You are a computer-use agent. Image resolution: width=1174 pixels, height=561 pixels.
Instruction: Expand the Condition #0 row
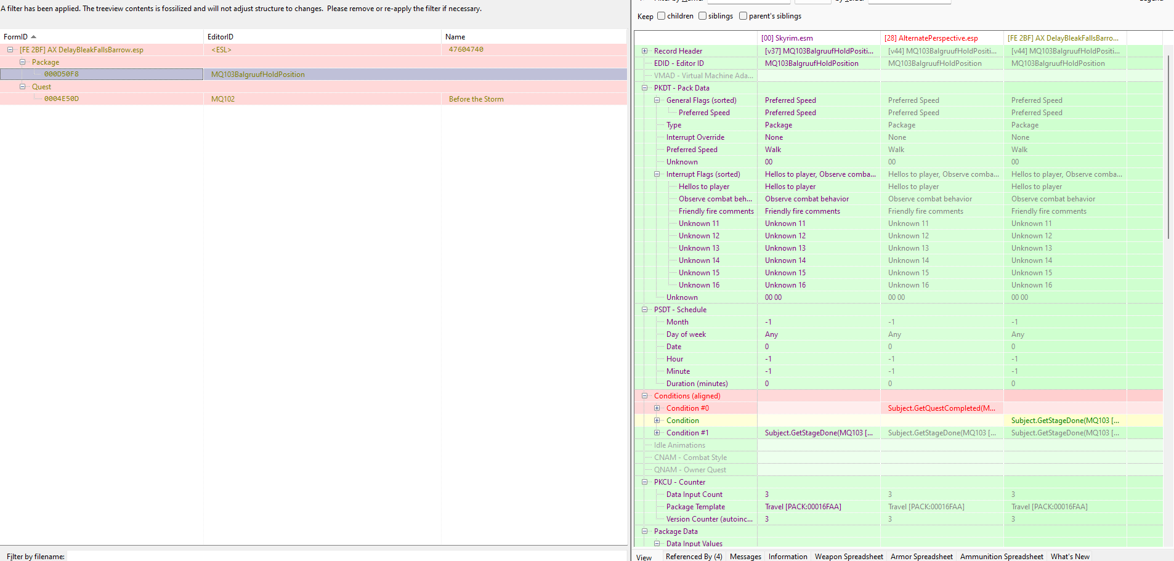(x=657, y=408)
